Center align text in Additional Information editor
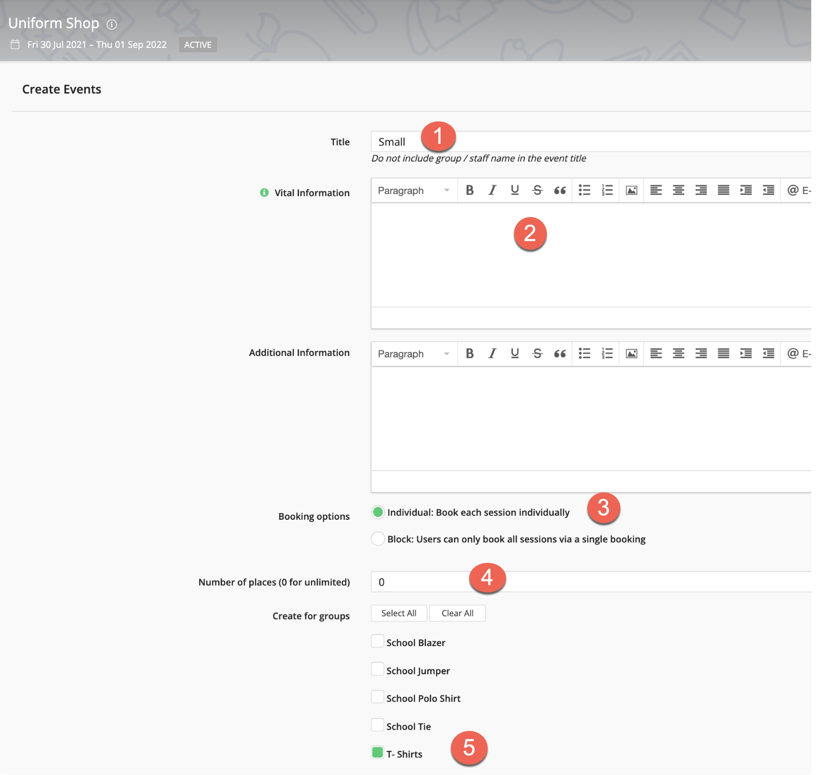Image resolution: width=835 pixels, height=775 pixels. (x=678, y=354)
